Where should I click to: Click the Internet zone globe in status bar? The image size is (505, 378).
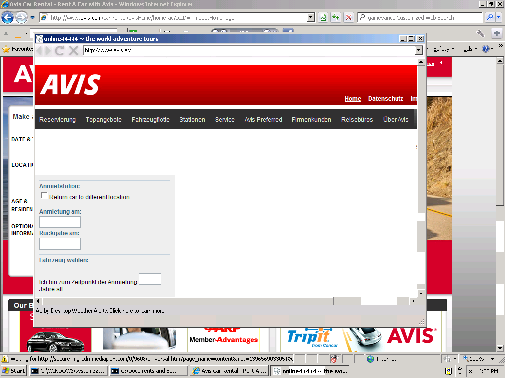pyautogui.click(x=371, y=359)
